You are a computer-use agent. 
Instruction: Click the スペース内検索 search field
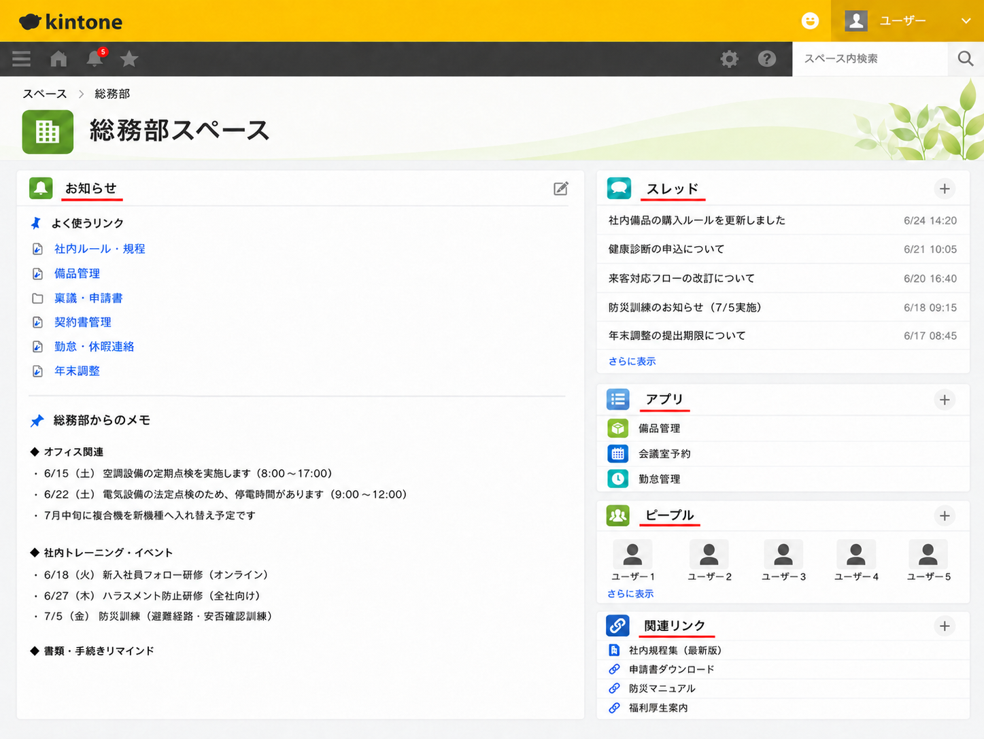click(x=870, y=59)
